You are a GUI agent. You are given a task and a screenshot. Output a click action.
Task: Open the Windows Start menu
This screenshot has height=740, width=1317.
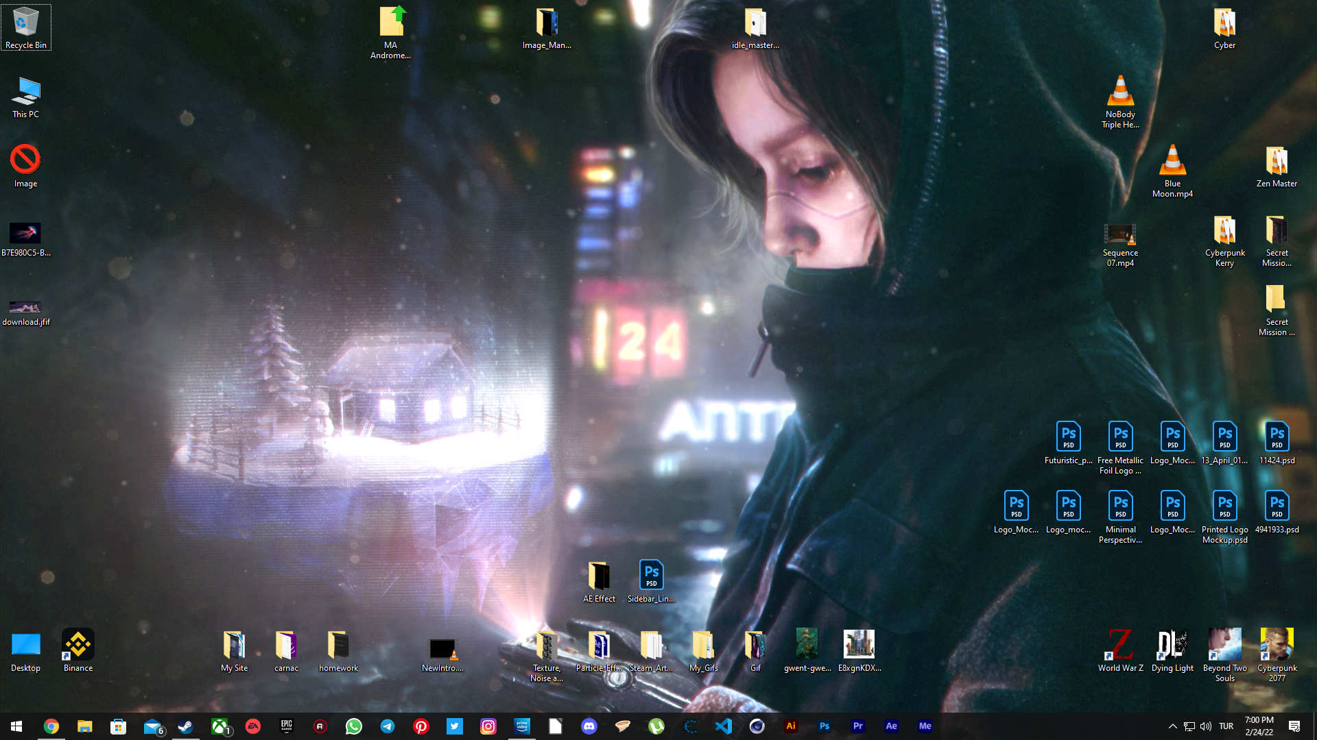click(16, 726)
